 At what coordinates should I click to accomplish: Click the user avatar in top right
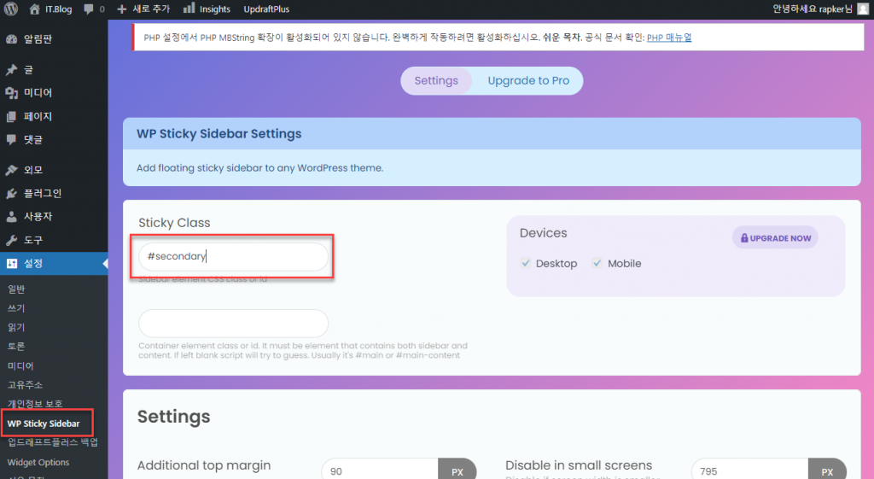pyautogui.click(x=863, y=9)
